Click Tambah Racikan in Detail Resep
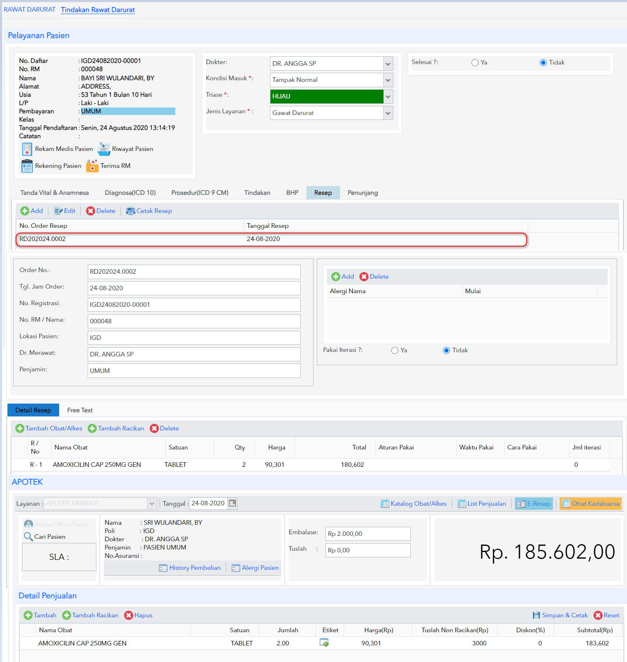627x662 pixels. (116, 428)
